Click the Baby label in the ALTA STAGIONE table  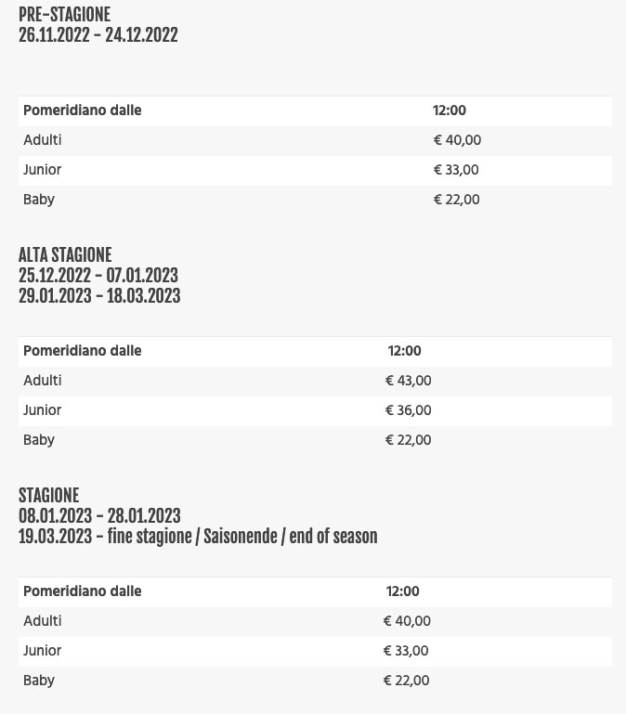click(x=39, y=440)
